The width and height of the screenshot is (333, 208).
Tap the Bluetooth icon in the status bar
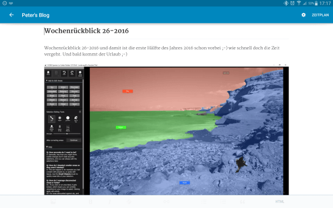click(x=286, y=3)
